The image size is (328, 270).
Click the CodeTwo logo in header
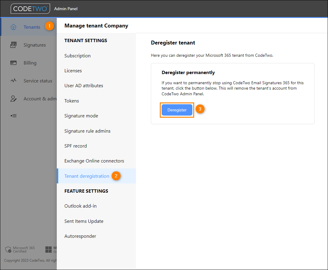(30, 9)
